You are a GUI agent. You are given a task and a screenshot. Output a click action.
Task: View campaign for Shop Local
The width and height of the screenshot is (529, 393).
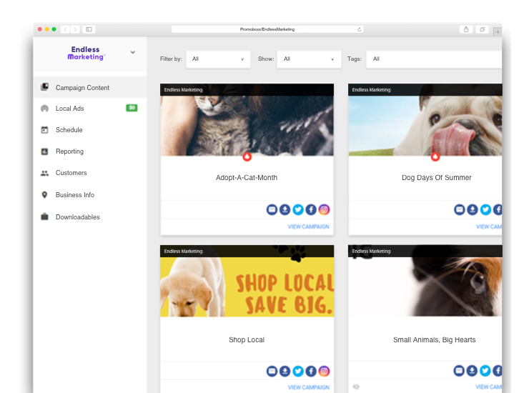308,387
